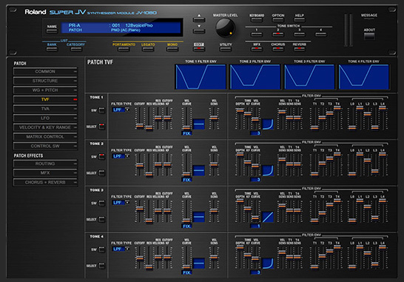Open the HELP button
404x282 pixels.
pos(300,19)
